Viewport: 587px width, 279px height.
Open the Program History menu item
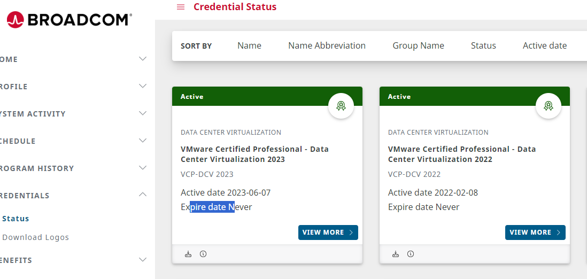(x=37, y=168)
